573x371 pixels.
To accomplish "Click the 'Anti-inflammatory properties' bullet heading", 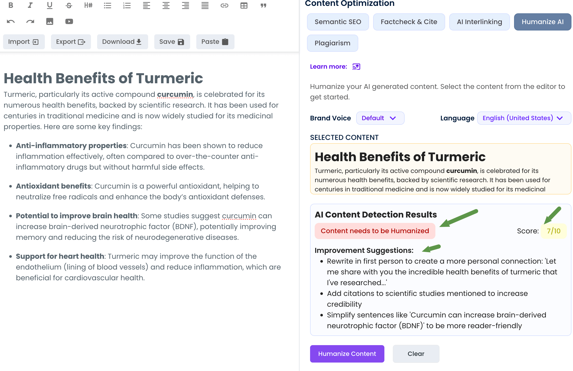I will [x=71, y=146].
